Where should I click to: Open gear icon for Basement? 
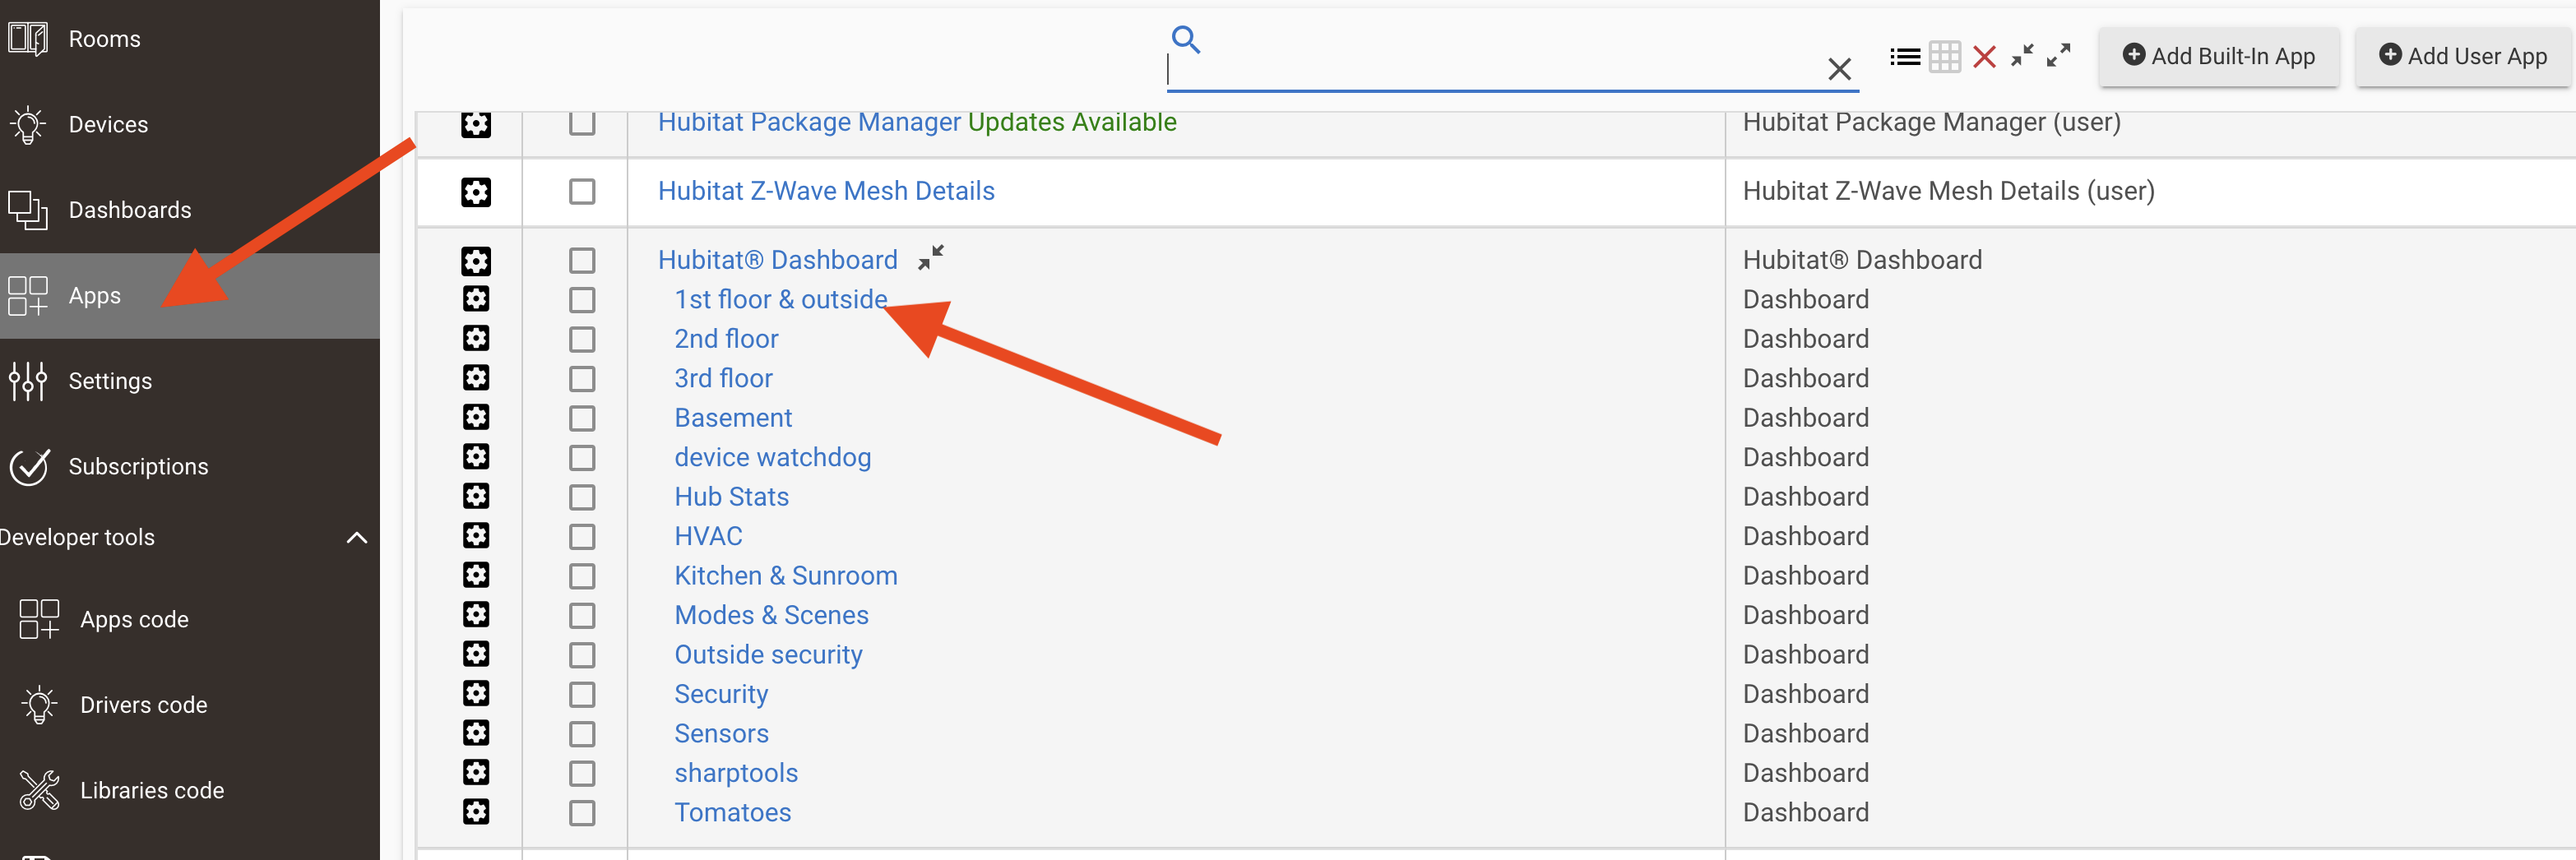pos(476,418)
